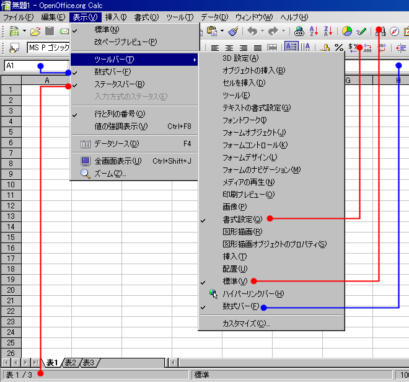
Task: Click the Redo arrow icon
Action: pos(273,32)
